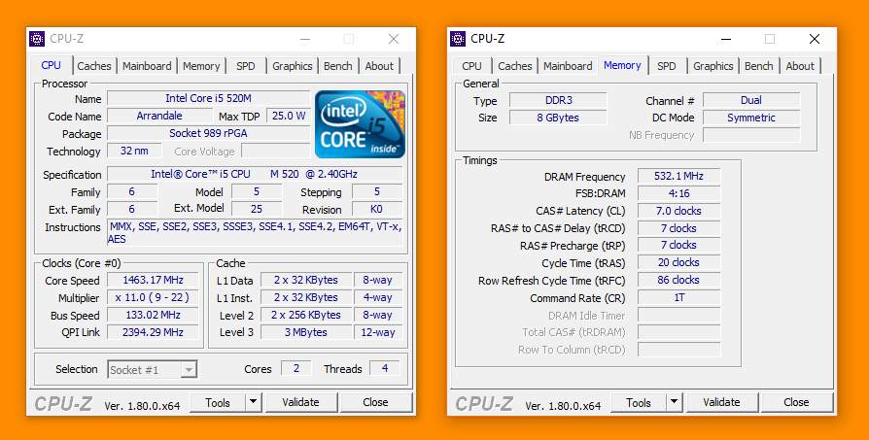This screenshot has width=869, height=440.
Task: Minimize the left CPU-Z window
Action: [x=305, y=39]
